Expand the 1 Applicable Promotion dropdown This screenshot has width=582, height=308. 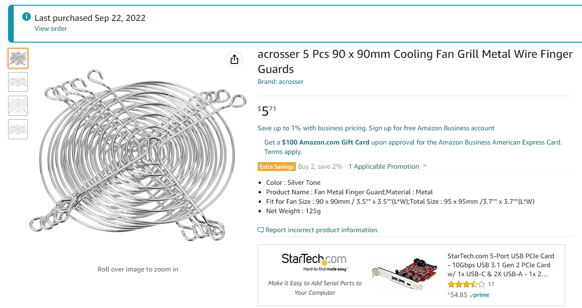point(387,166)
